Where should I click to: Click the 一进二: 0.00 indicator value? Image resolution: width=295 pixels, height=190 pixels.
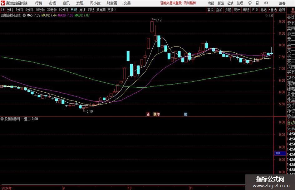pos(29,119)
